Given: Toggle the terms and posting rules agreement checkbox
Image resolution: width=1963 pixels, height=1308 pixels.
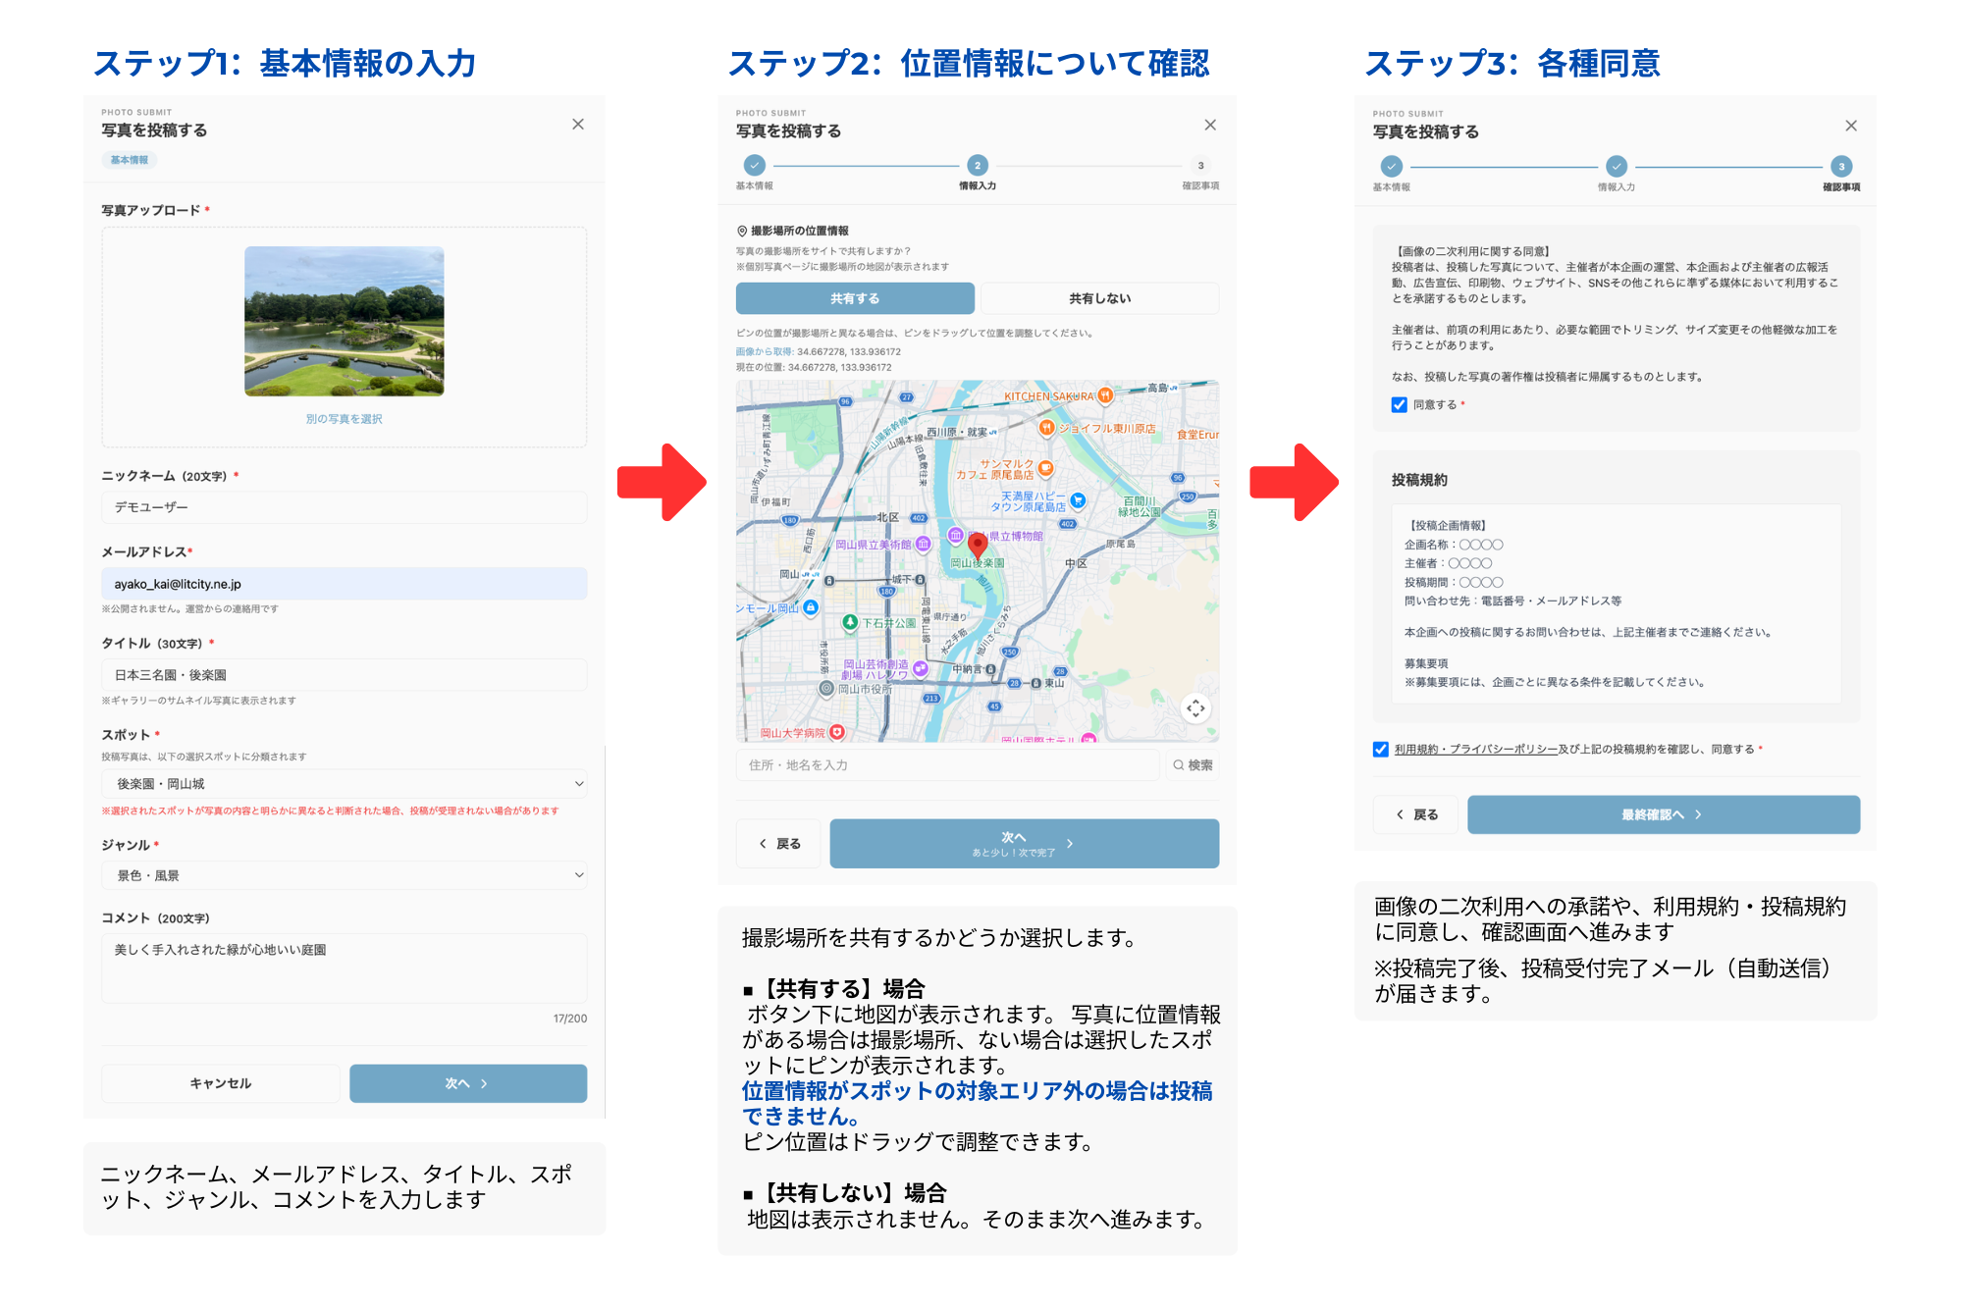Looking at the screenshot, I should click(1381, 750).
